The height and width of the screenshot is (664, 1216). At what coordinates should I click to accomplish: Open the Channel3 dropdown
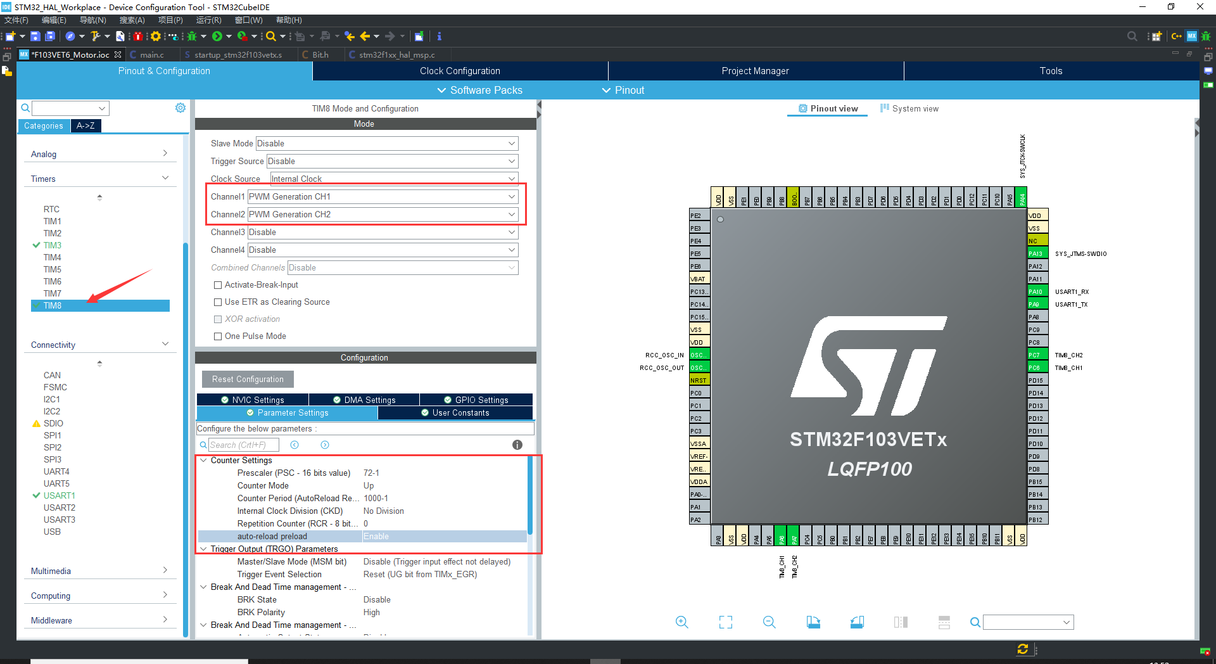tap(383, 233)
